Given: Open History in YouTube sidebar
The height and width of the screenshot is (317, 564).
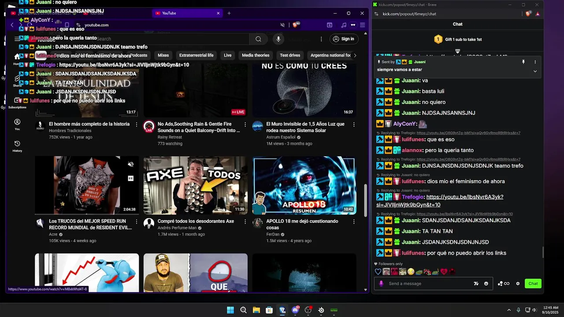Looking at the screenshot, I should coord(17,146).
